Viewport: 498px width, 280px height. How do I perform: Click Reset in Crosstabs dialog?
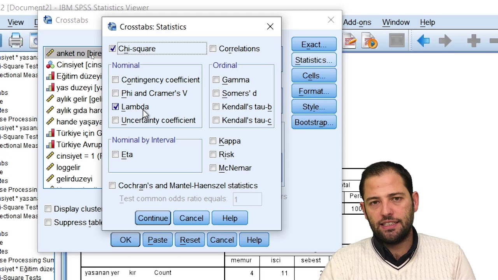190,240
